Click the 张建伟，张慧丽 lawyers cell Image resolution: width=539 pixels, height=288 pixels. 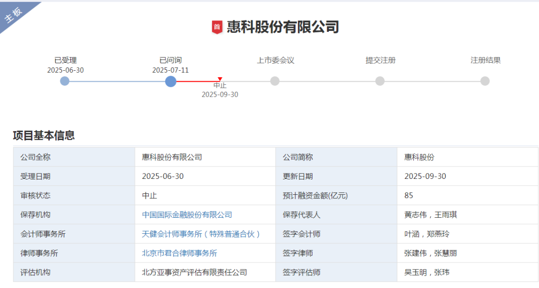pyautogui.click(x=468, y=253)
